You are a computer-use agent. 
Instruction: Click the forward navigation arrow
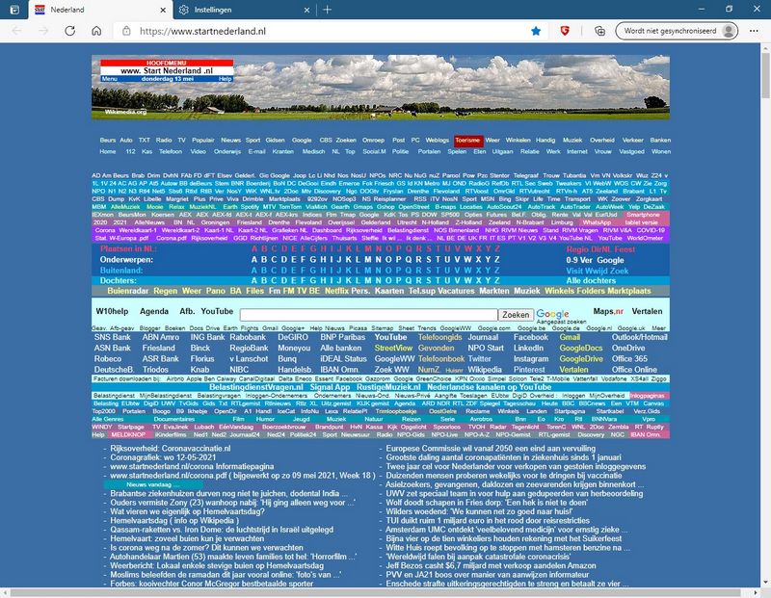pyautogui.click(x=43, y=31)
